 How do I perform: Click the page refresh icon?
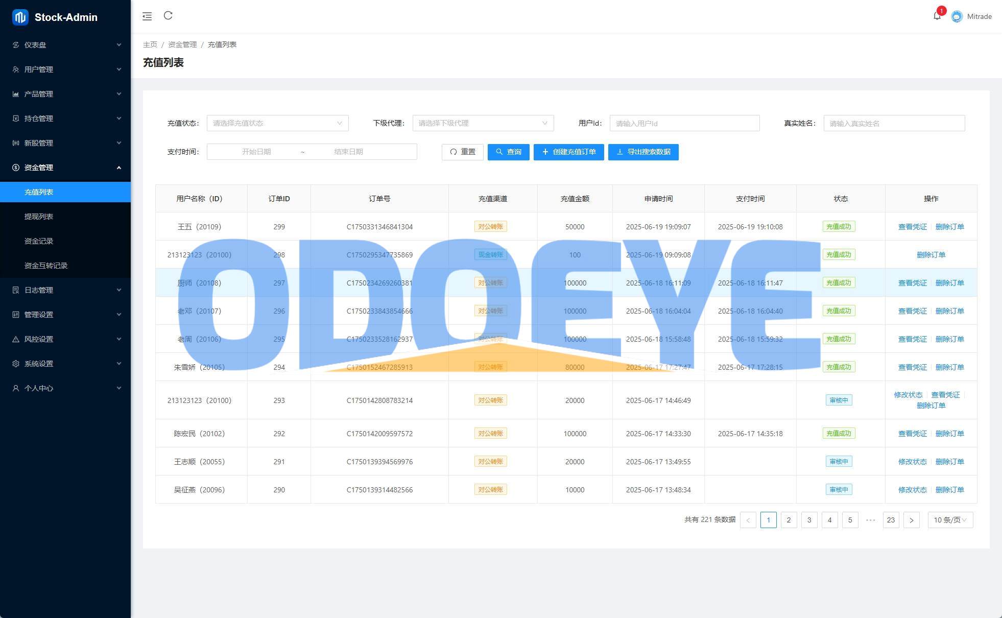click(x=168, y=16)
